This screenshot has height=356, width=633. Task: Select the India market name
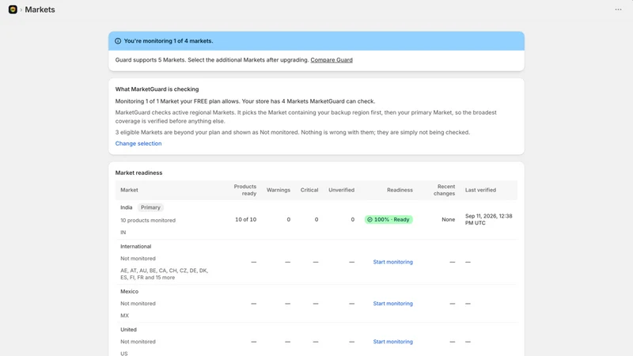pos(127,207)
